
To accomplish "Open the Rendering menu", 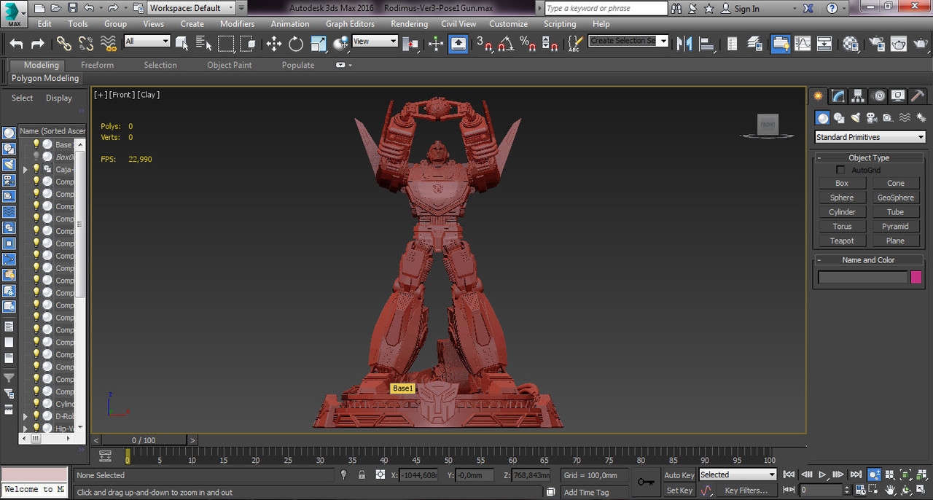I will coord(410,24).
